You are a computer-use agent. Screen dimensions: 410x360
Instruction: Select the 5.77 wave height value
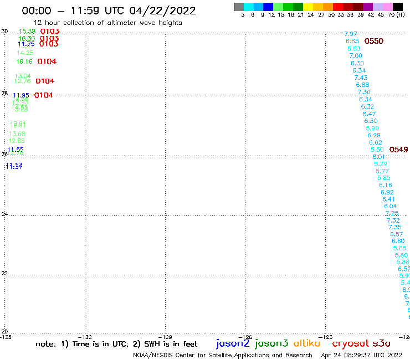[382, 171]
